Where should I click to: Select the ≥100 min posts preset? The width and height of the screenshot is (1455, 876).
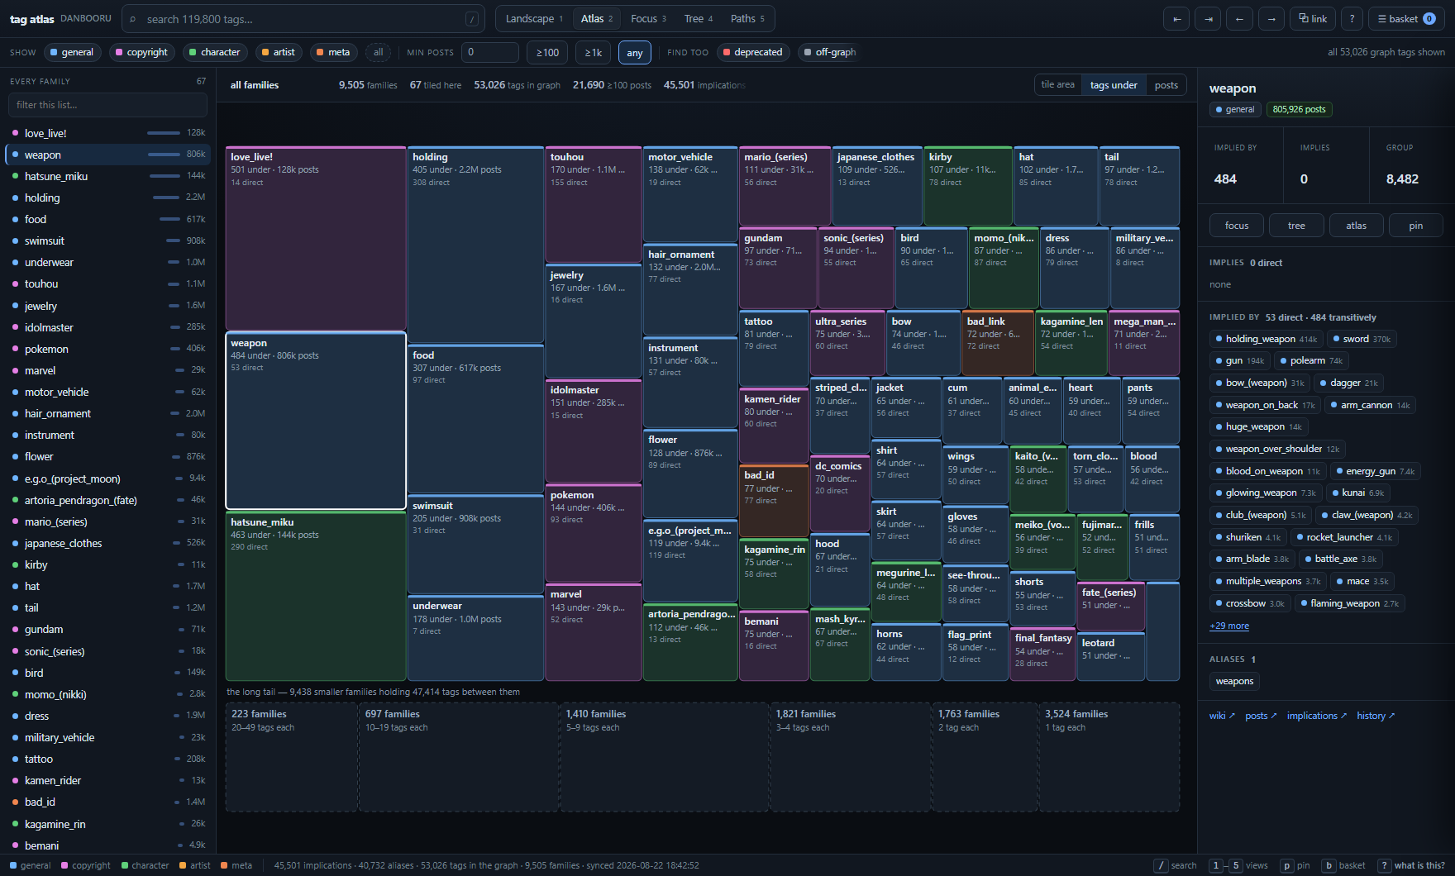tap(547, 52)
